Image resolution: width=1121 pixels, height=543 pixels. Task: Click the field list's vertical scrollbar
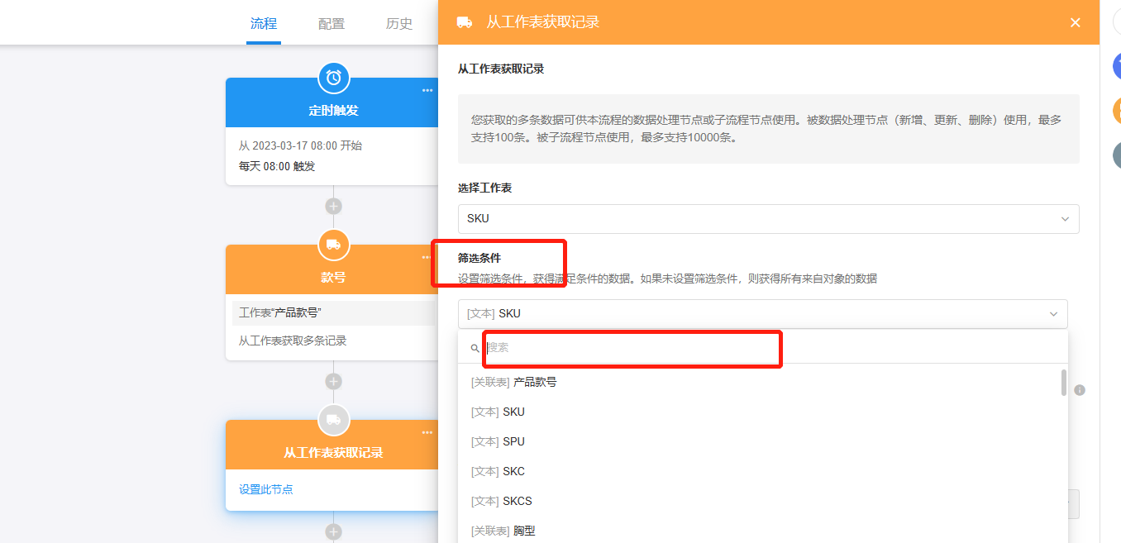(1063, 383)
